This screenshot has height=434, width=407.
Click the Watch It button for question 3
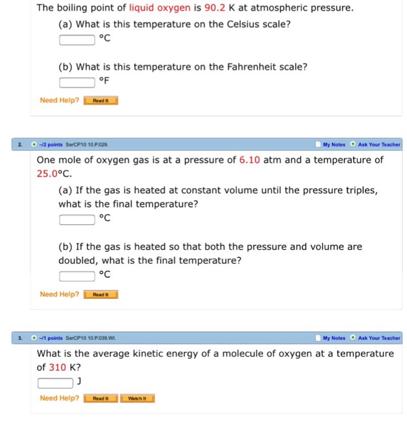click(137, 398)
